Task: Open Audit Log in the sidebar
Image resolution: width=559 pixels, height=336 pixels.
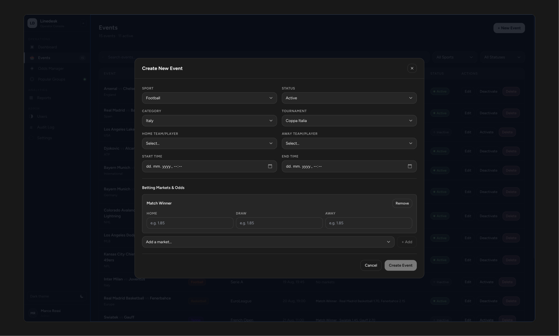Action: [x=57, y=127]
